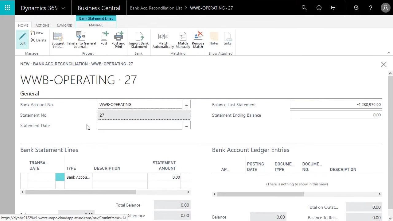Open the Dynamics 365 dropdown

pos(43,8)
